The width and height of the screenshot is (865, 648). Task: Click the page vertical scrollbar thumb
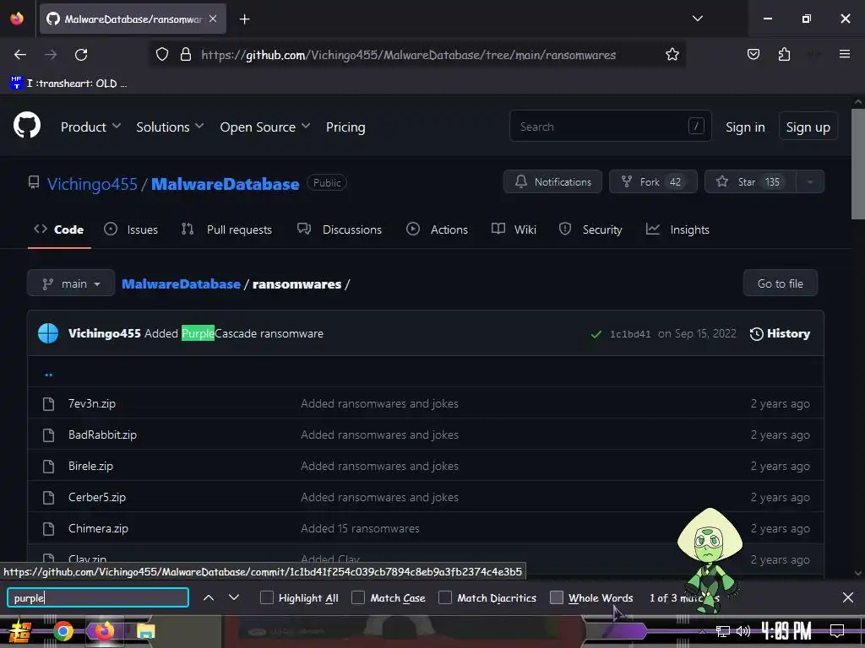858,165
